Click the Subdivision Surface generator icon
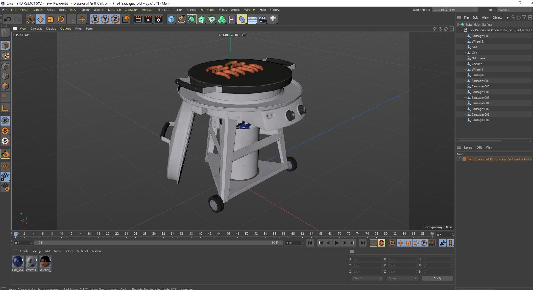Screen dimensions: 533x290 tap(192, 19)
